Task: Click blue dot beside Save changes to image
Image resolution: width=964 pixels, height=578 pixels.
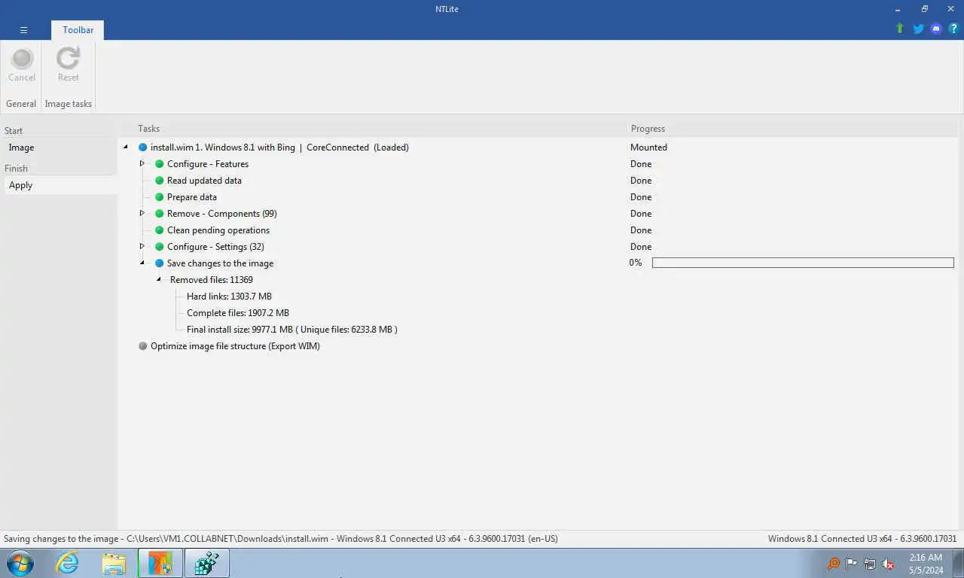Action: point(160,263)
